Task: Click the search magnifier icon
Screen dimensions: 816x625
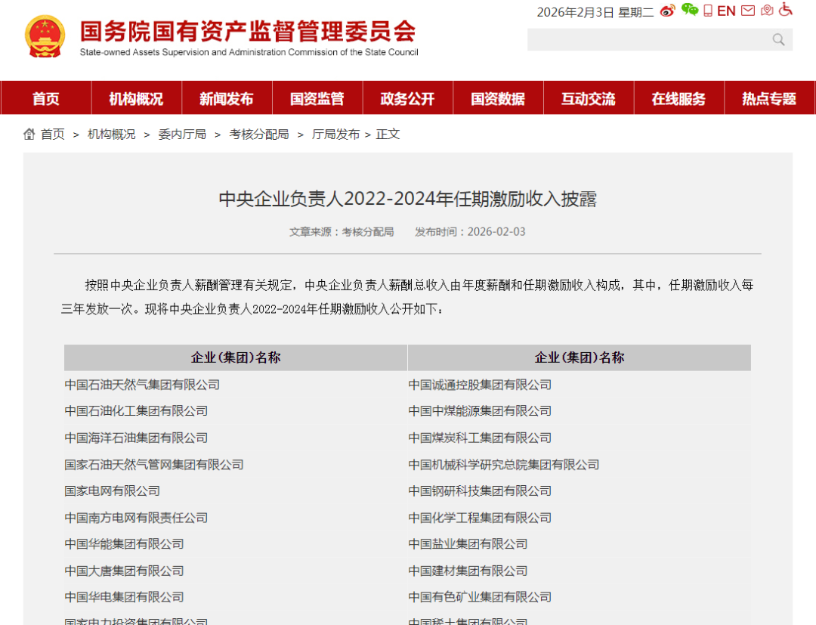Action: [778, 39]
